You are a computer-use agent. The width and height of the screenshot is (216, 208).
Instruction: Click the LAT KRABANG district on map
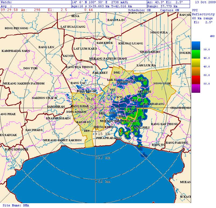[x=154, y=104]
